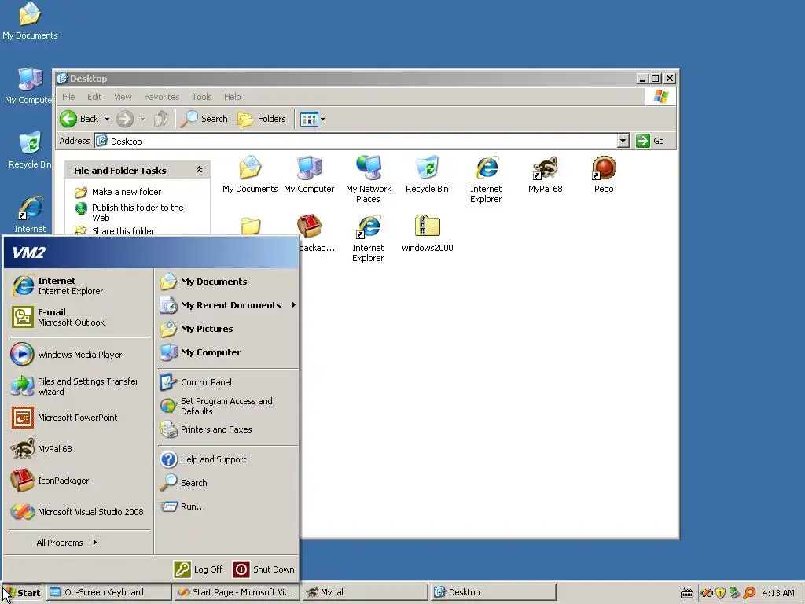
Task: Open Help and Support
Action: [x=227, y=459]
